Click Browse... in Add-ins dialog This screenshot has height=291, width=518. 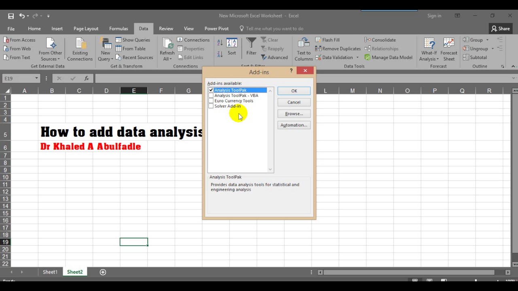tap(294, 114)
